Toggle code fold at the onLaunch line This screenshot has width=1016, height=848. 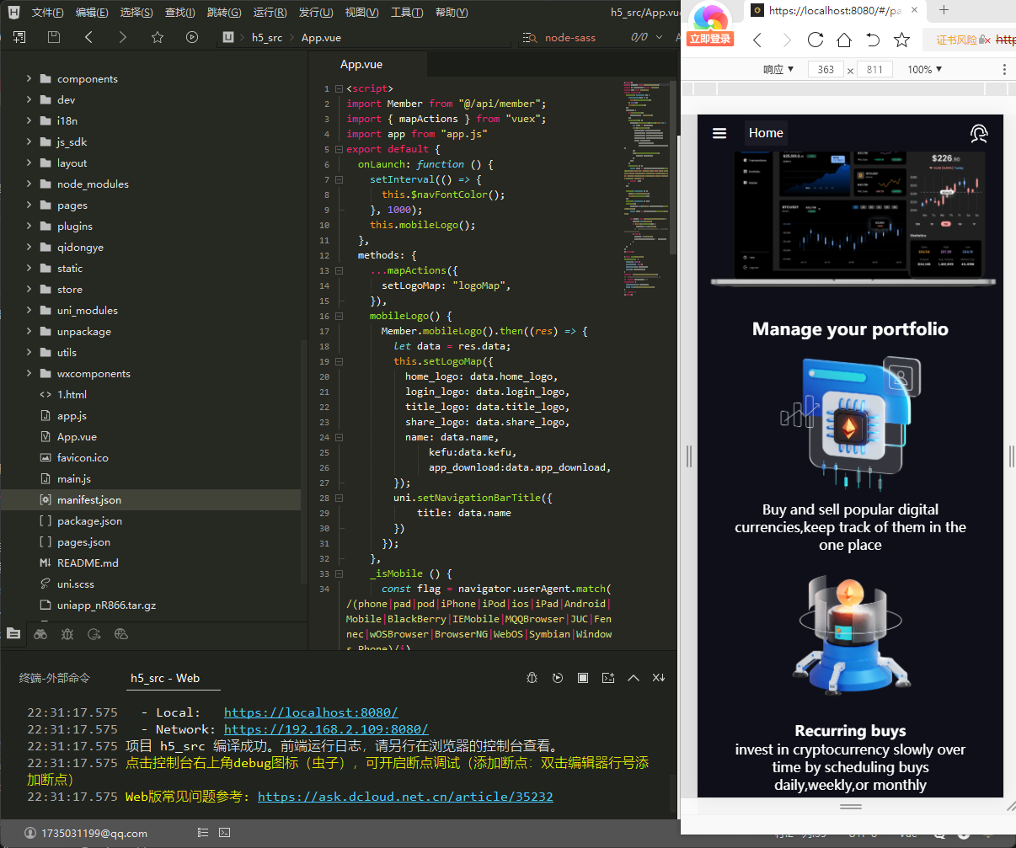click(339, 164)
